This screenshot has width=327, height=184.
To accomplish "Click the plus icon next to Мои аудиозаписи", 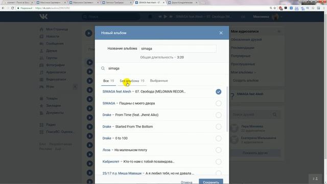I will 279,32.
